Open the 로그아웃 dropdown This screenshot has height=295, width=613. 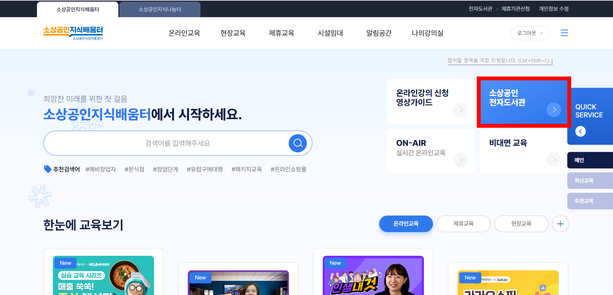530,33
